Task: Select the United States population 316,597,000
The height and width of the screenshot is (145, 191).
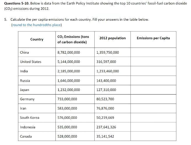Action: coord(106,62)
